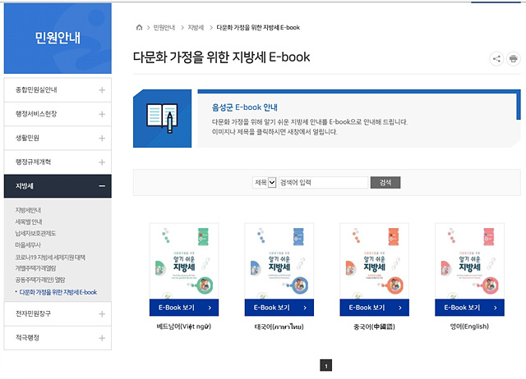This screenshot has width=526, height=379.
Task: Open the Vietnamese E-book cover thumbnail
Action: [184, 261]
